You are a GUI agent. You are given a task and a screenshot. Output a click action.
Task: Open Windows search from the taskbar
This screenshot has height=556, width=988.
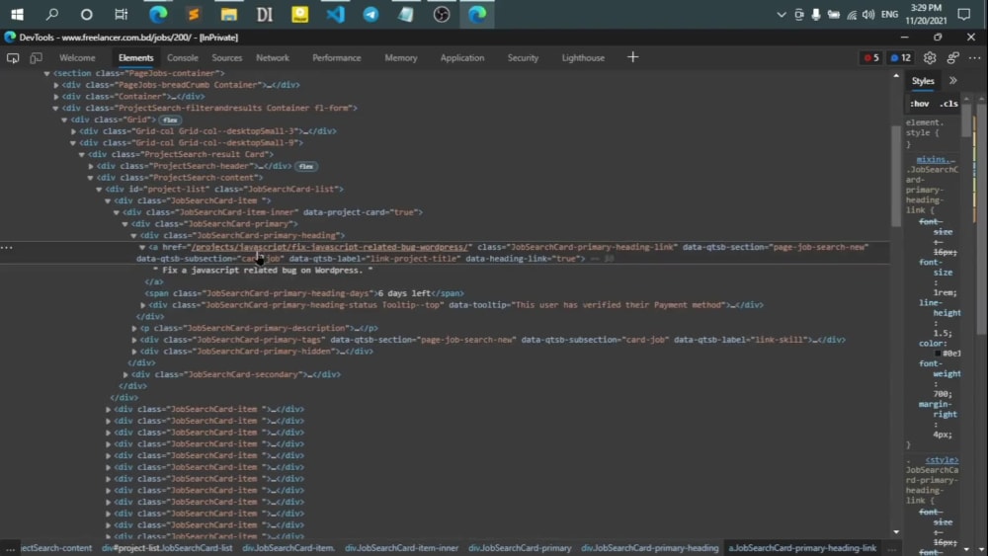pos(52,14)
